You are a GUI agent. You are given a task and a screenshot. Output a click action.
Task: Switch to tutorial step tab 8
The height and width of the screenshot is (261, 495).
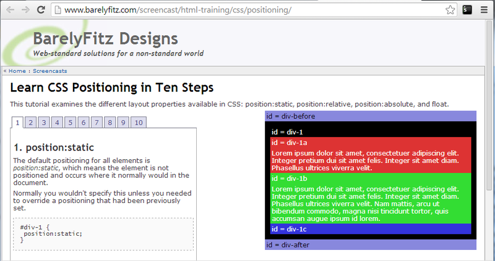tap(110, 122)
